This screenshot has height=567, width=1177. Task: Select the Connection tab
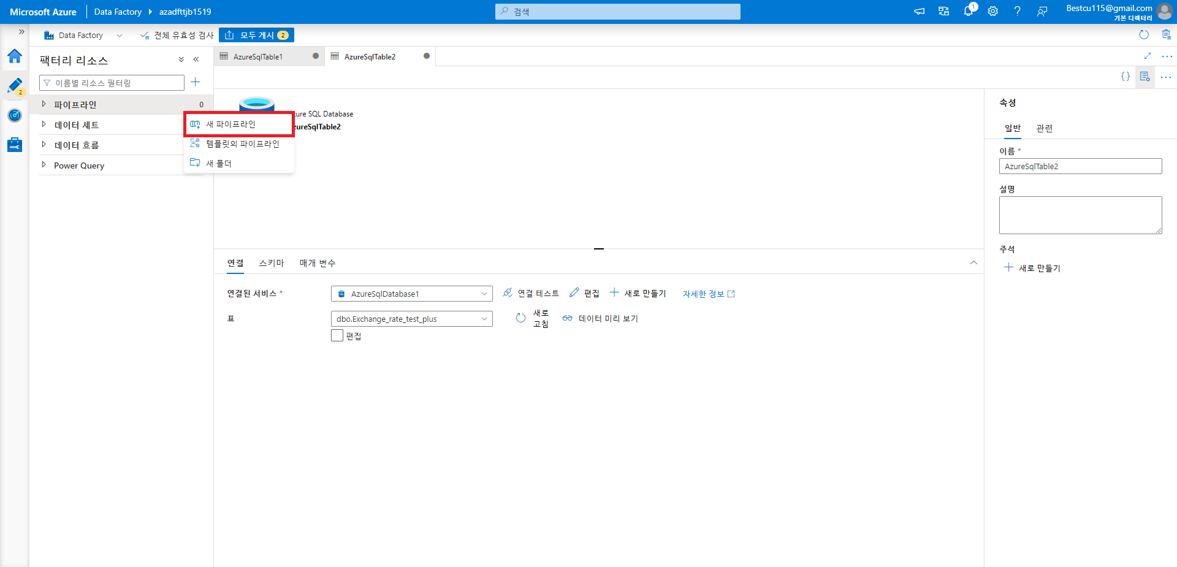(235, 263)
